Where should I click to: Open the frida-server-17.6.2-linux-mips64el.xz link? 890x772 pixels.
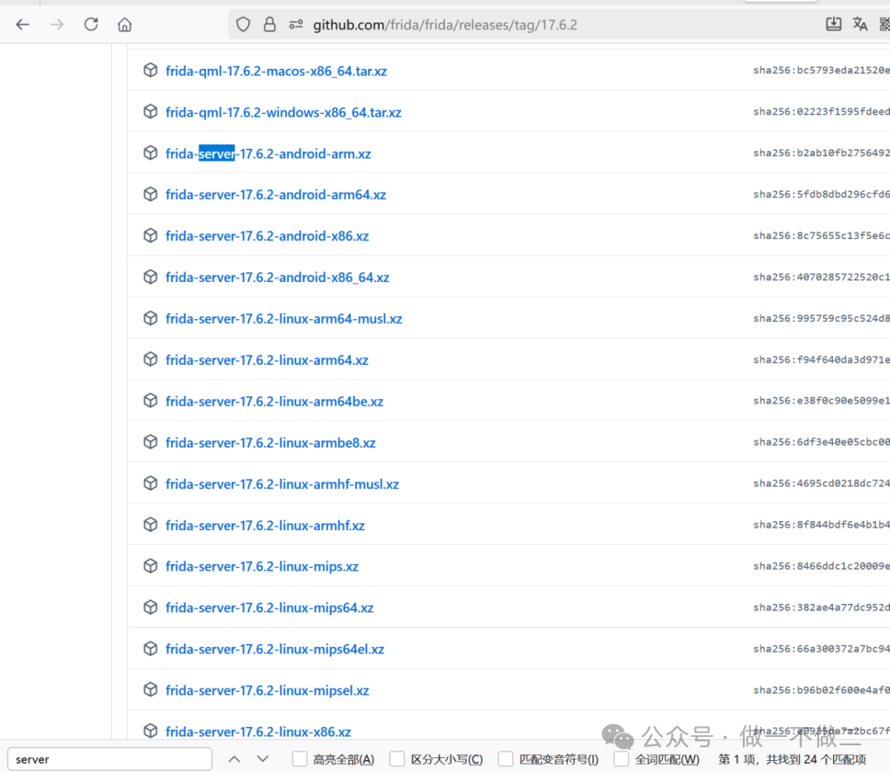(275, 648)
